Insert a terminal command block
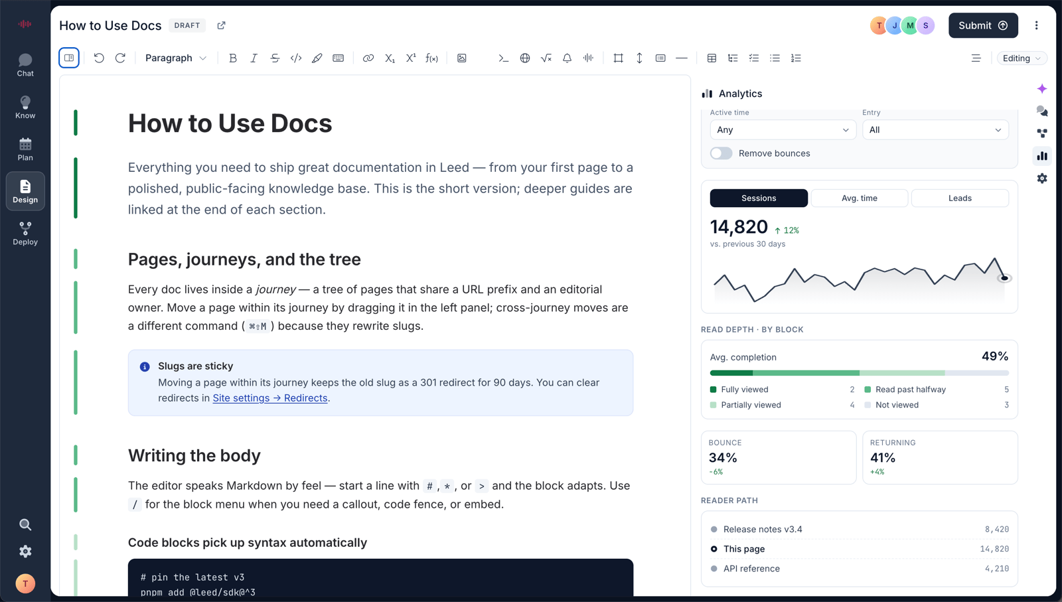Image resolution: width=1062 pixels, height=602 pixels. coord(504,58)
